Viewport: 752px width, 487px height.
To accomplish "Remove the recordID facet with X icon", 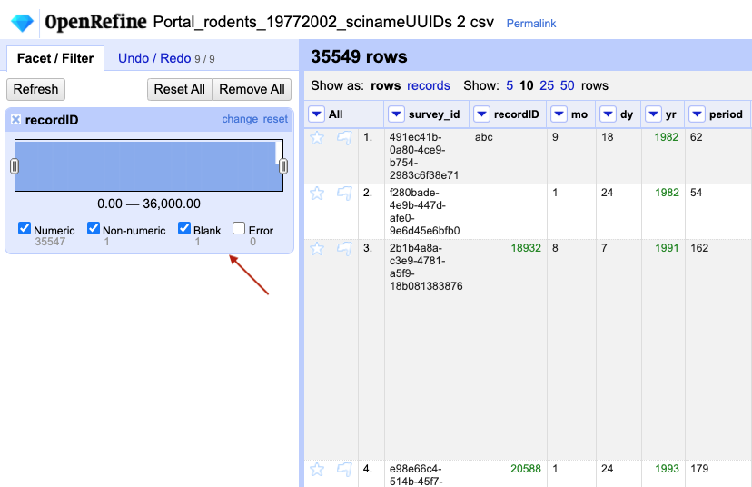I will click(x=15, y=119).
